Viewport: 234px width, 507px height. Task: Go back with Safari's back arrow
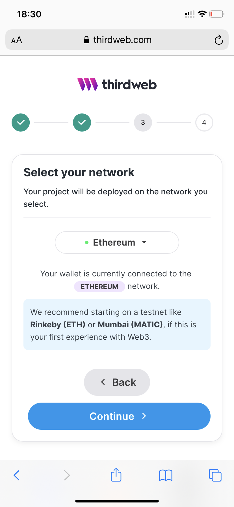(17, 475)
